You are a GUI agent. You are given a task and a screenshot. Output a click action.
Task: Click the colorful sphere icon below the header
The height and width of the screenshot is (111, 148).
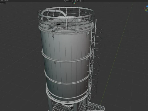click(75, 3)
